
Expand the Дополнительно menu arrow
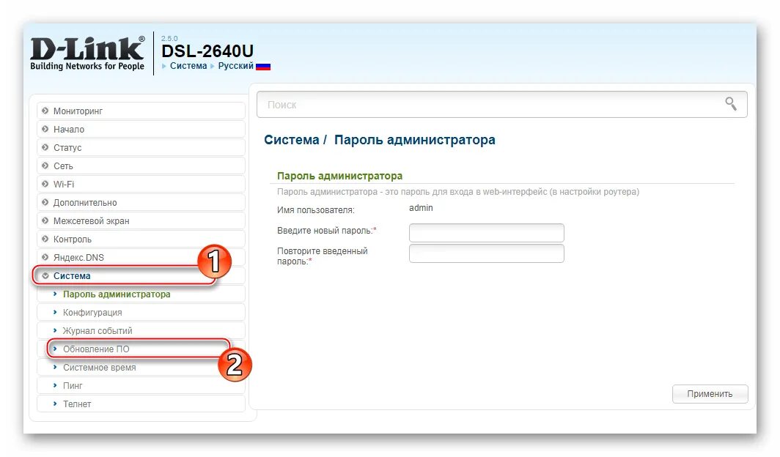point(45,203)
